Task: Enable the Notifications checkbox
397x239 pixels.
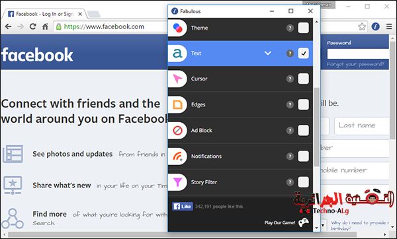Action: 303,156
